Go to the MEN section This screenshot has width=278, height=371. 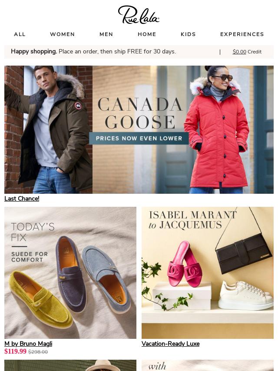click(106, 34)
